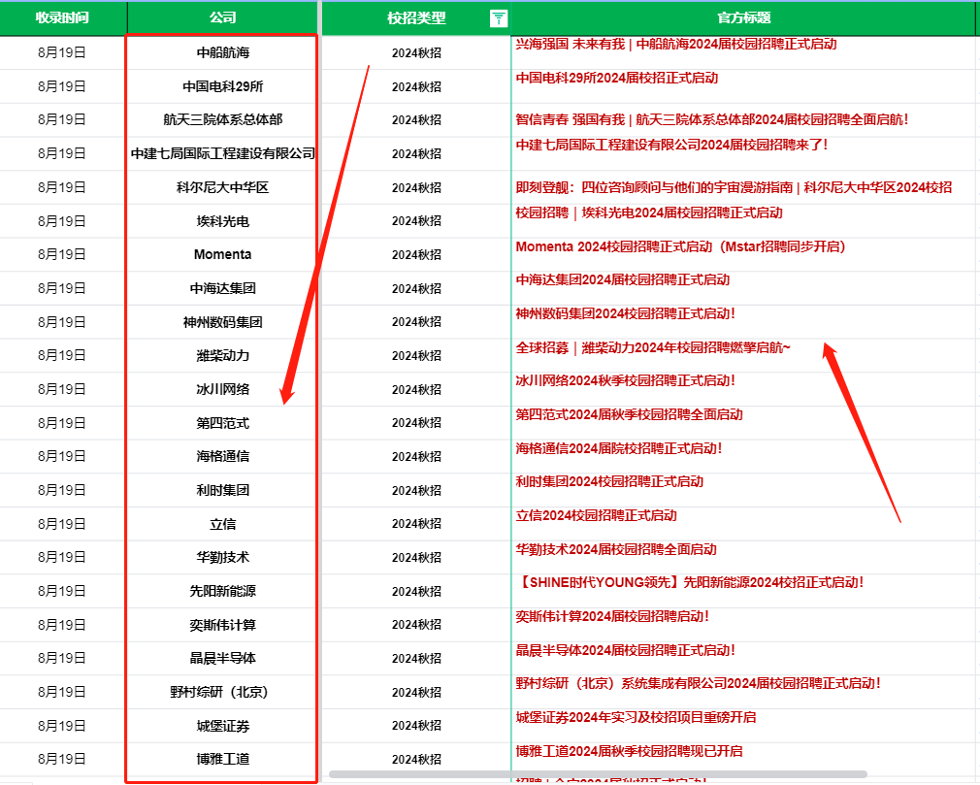The image size is (980, 785).
Task: Select company cell 中船航海
Action: pyautogui.click(x=222, y=52)
